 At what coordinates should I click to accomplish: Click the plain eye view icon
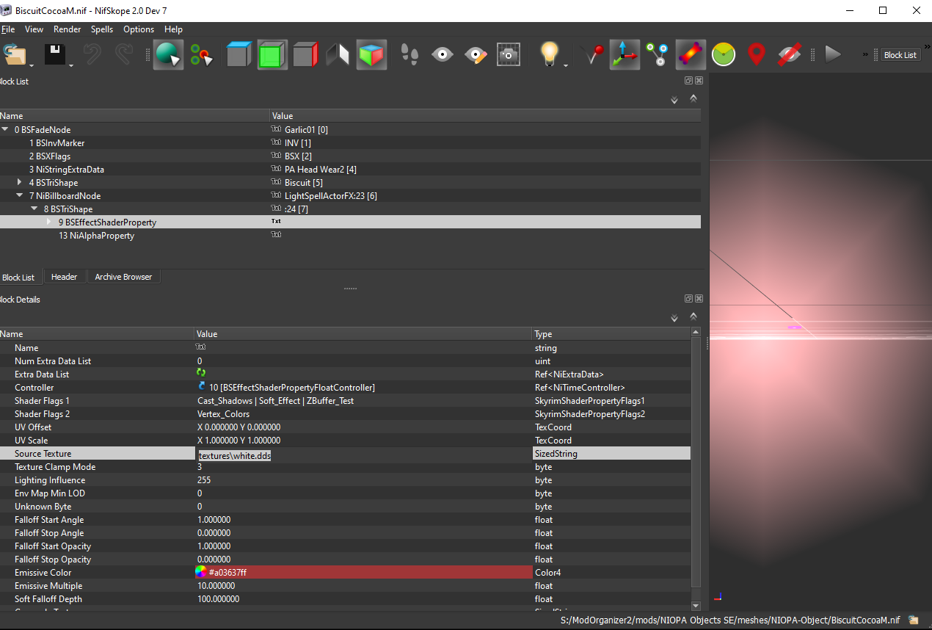click(x=442, y=55)
